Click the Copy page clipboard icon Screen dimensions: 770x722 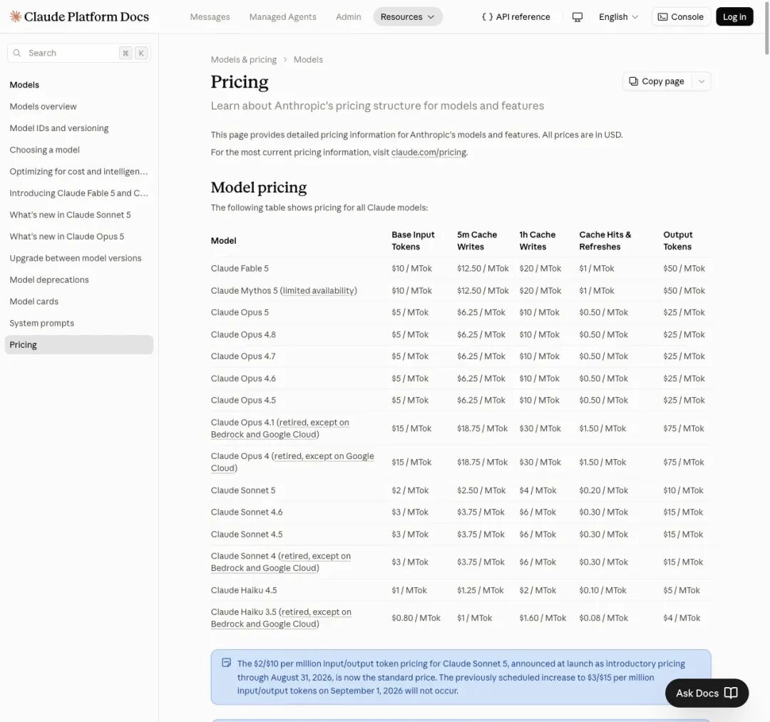coord(634,81)
